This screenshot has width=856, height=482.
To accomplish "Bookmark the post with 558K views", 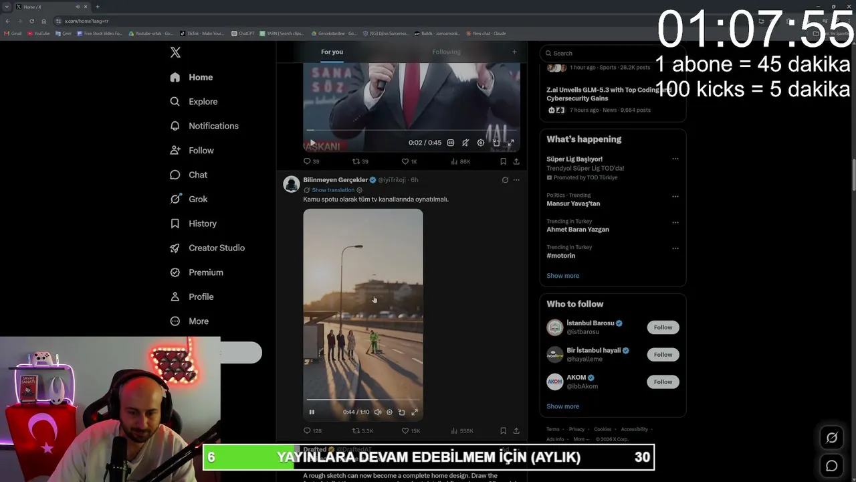I will tap(503, 431).
